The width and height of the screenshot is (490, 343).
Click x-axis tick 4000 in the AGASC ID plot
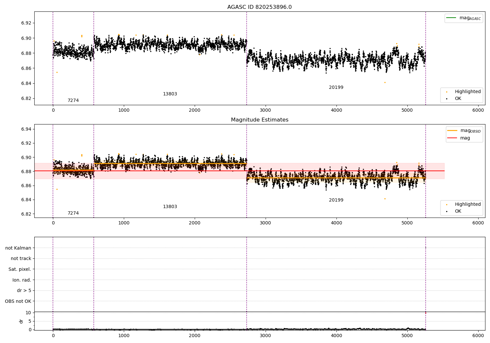click(x=336, y=110)
